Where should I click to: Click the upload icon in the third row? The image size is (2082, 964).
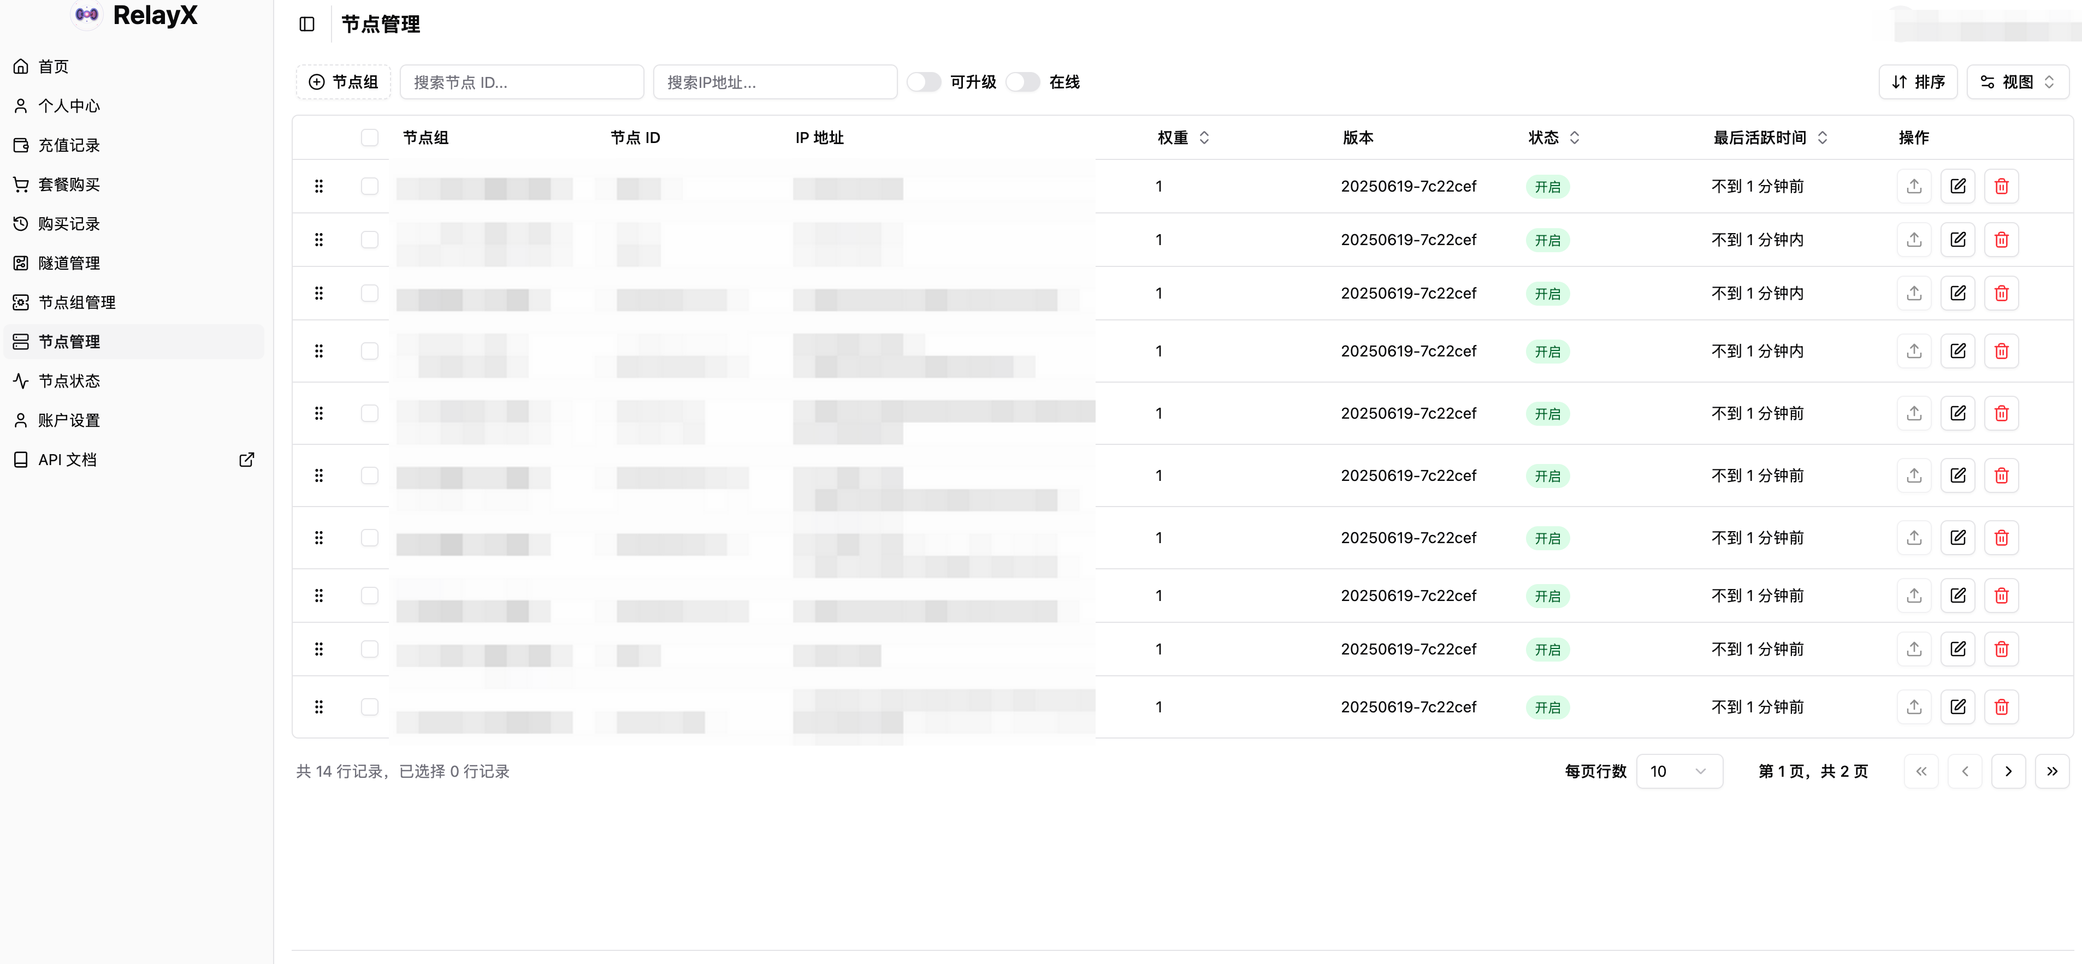(1914, 293)
